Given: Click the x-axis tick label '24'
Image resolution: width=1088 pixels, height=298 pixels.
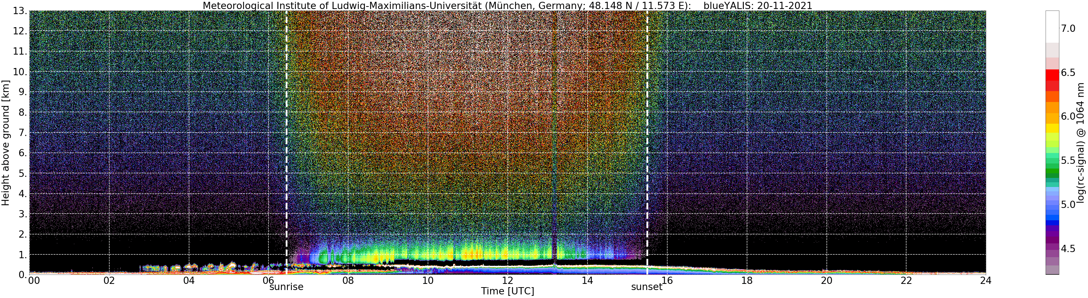Looking at the screenshot, I should point(985,281).
